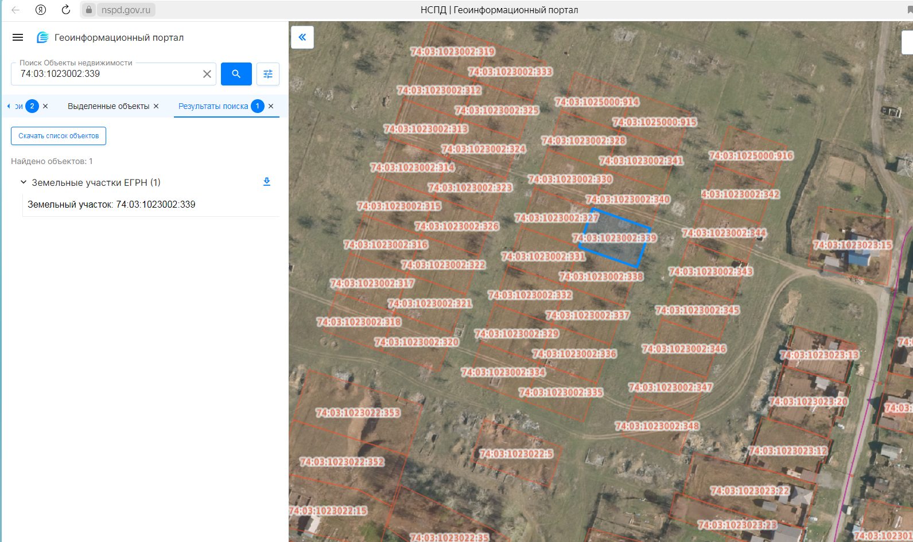Close the Выделенные объекты tab

pyautogui.click(x=156, y=106)
